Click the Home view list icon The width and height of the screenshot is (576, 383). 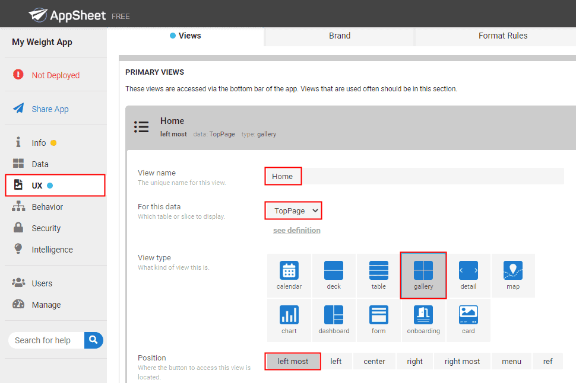coord(141,126)
